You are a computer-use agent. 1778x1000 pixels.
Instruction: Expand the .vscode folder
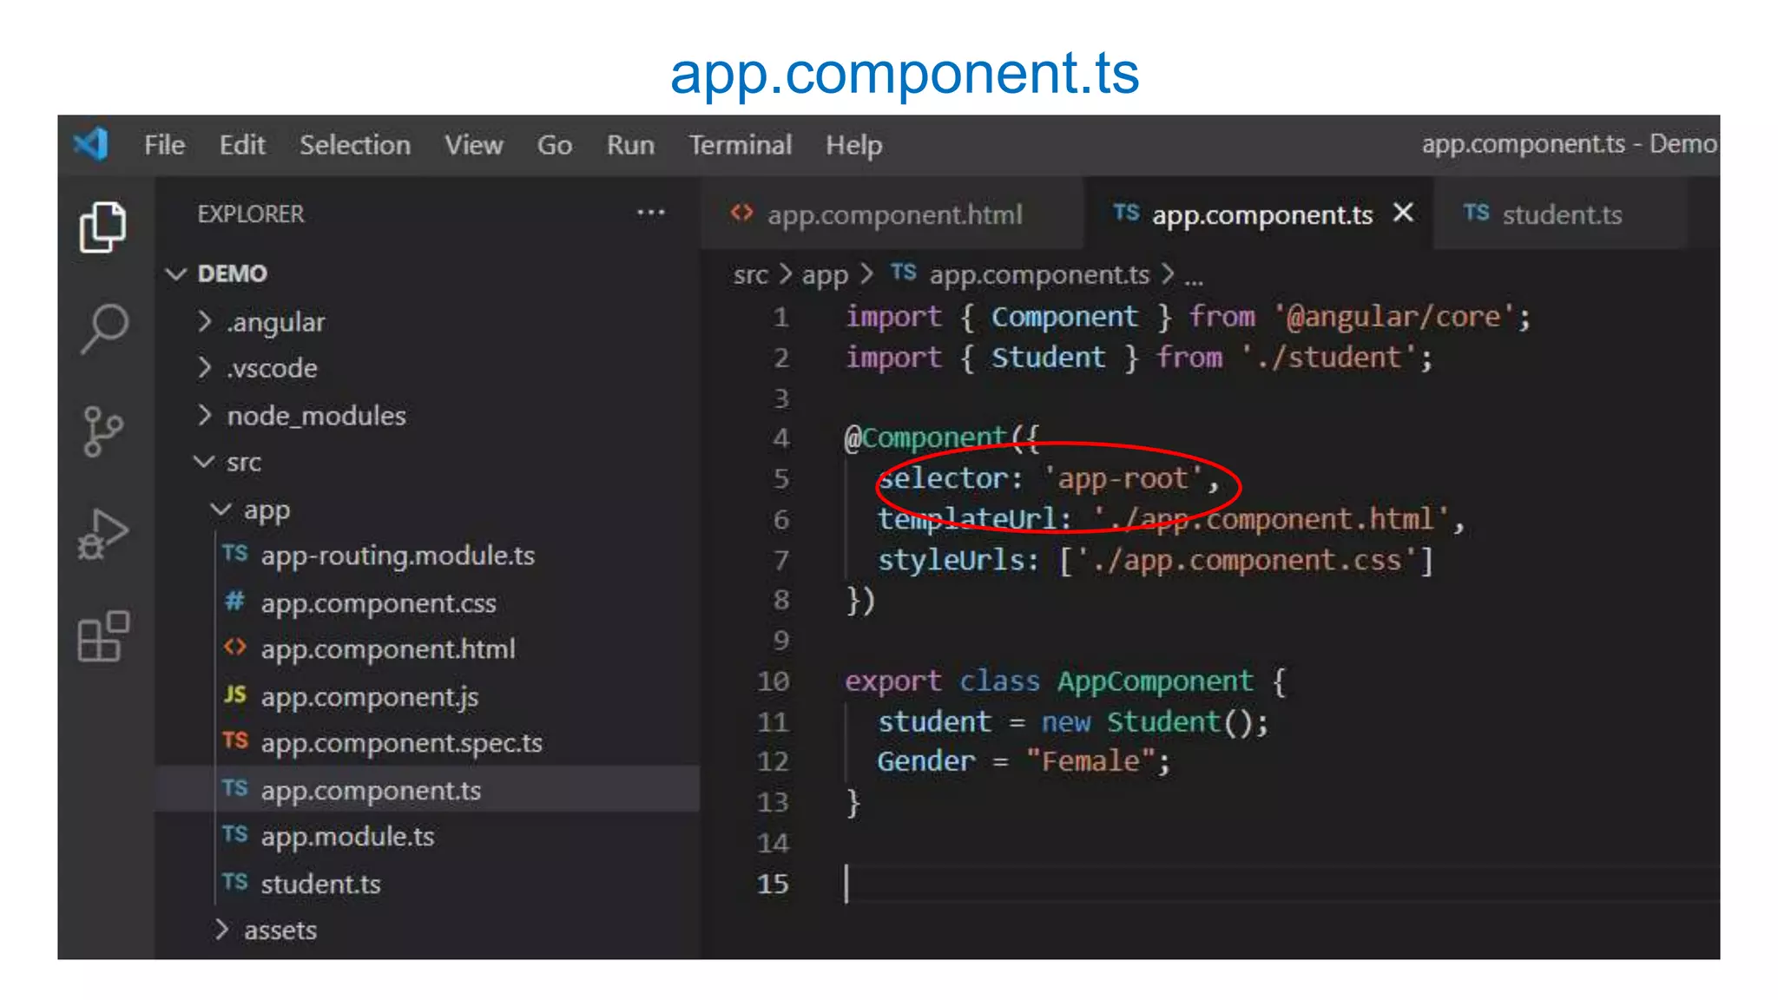point(205,368)
